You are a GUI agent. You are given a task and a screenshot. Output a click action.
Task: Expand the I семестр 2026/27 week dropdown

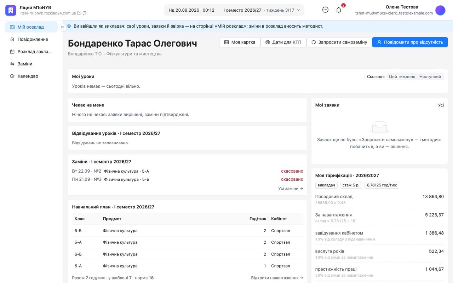(262, 10)
